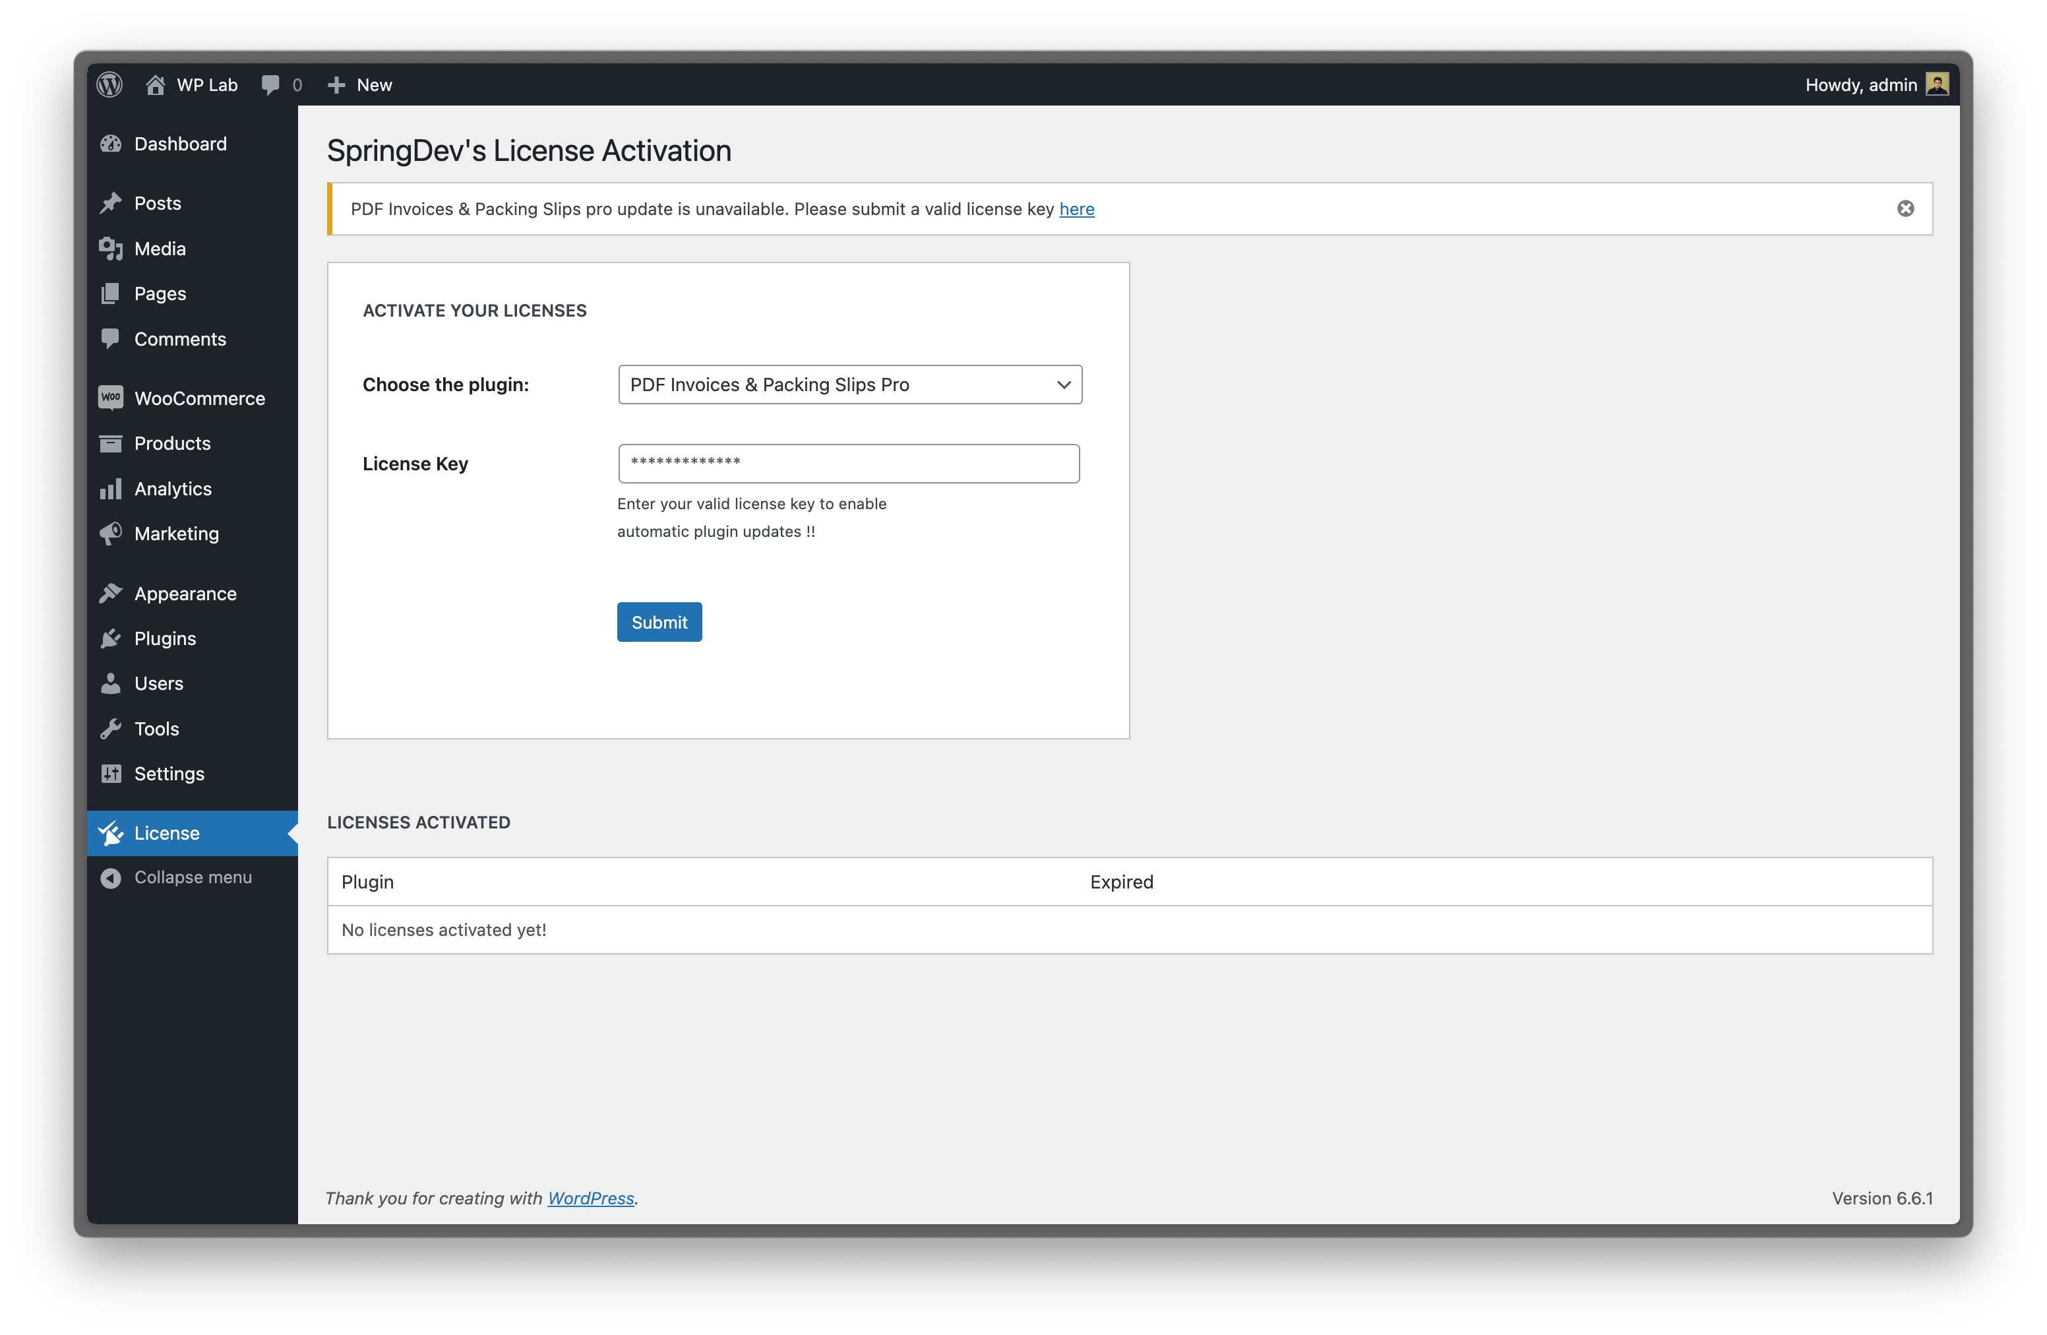2047x1335 pixels.
Task: Click the Pages icon in sidebar
Action: click(x=111, y=294)
